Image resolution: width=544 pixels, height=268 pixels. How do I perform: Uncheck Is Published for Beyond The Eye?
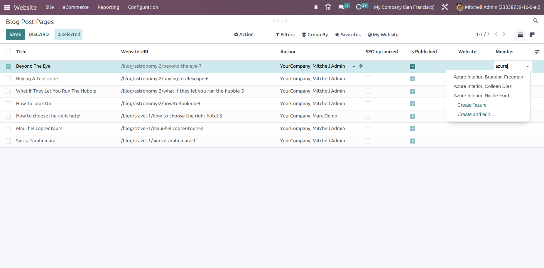click(412, 66)
